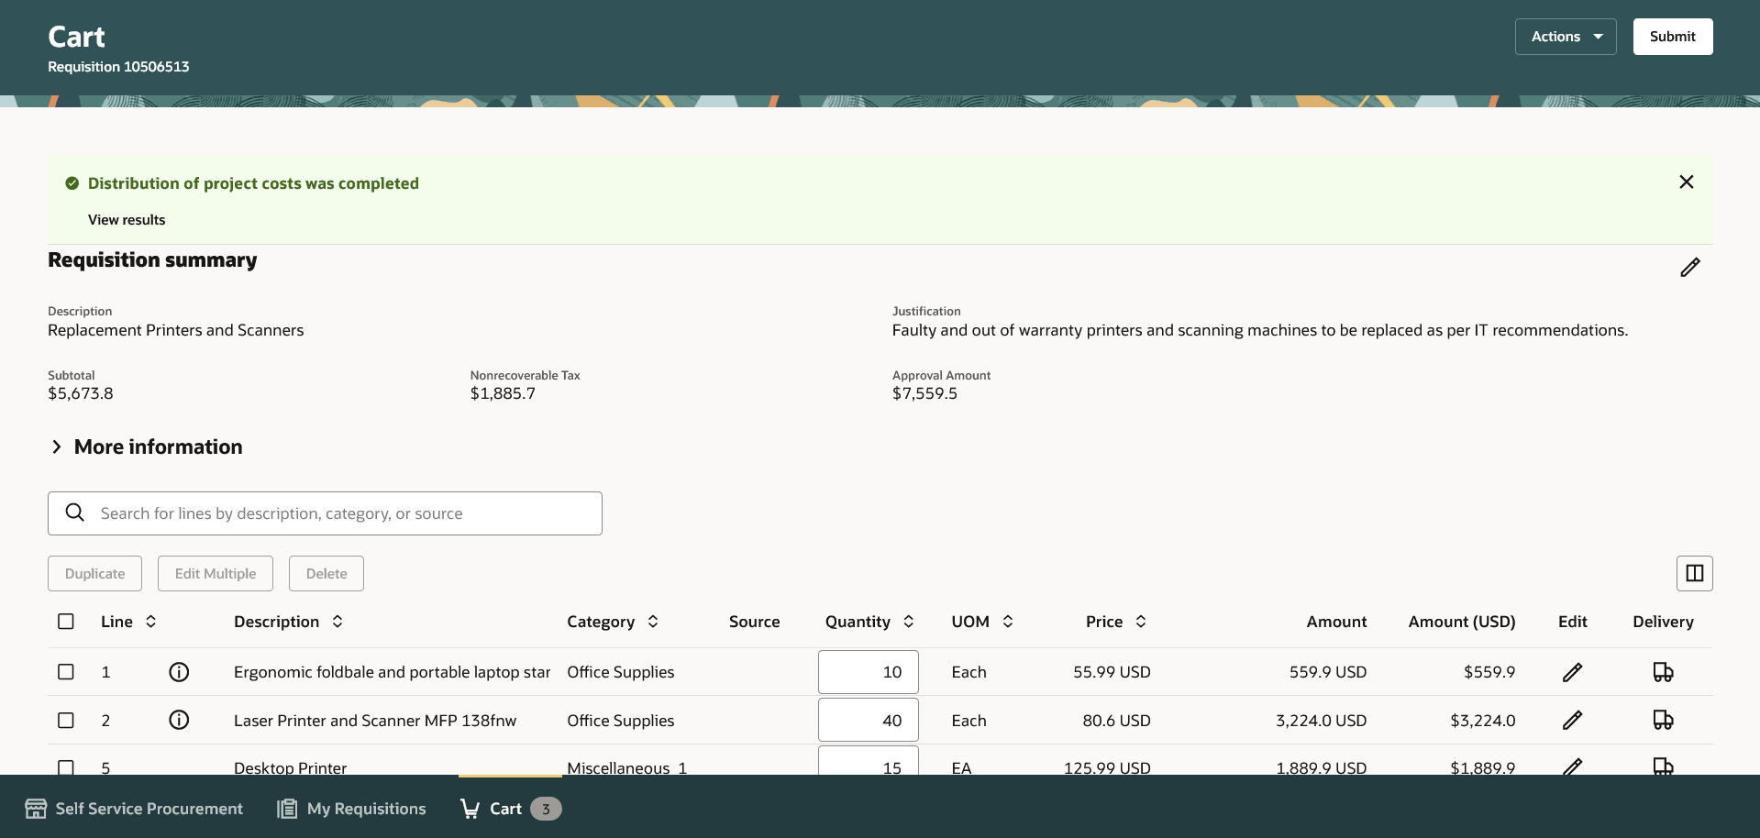
Task: Submit the requisition
Action: 1672,37
